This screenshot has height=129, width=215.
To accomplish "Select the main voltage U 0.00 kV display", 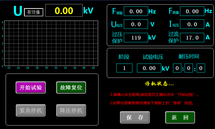I will coord(64,11).
